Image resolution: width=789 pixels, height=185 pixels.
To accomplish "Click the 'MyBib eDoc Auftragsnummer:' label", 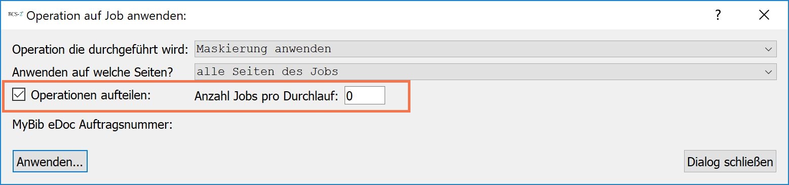I will coord(93,125).
